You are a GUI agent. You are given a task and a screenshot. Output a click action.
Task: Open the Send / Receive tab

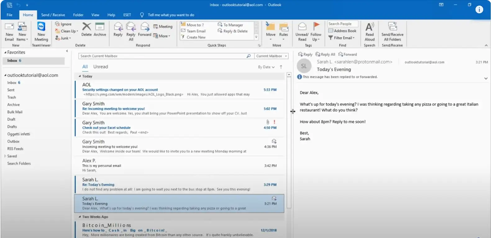click(x=53, y=15)
